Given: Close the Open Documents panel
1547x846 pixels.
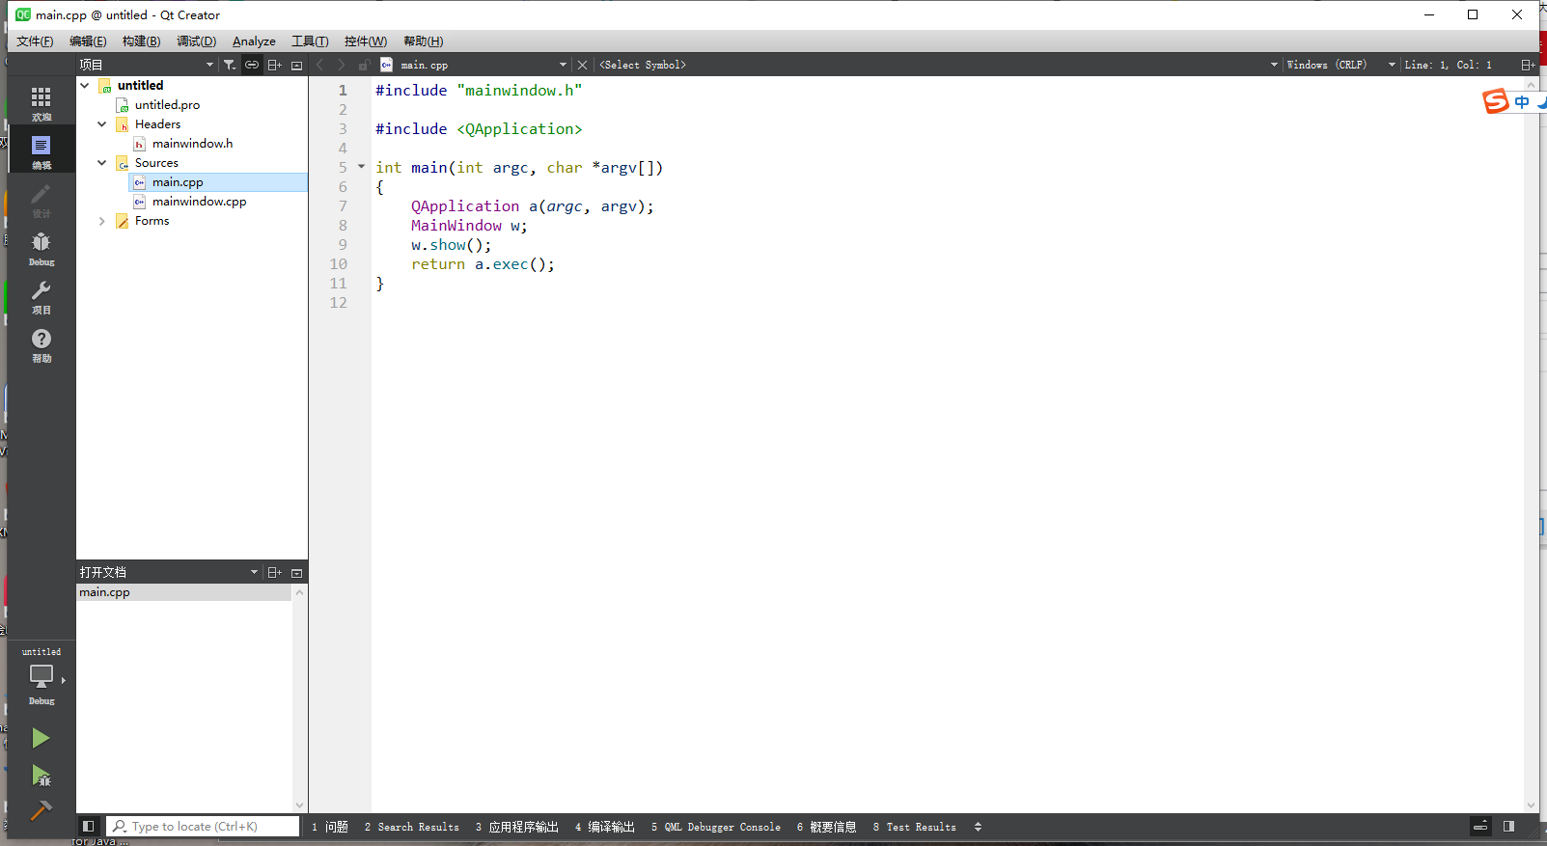Looking at the screenshot, I should pos(297,572).
